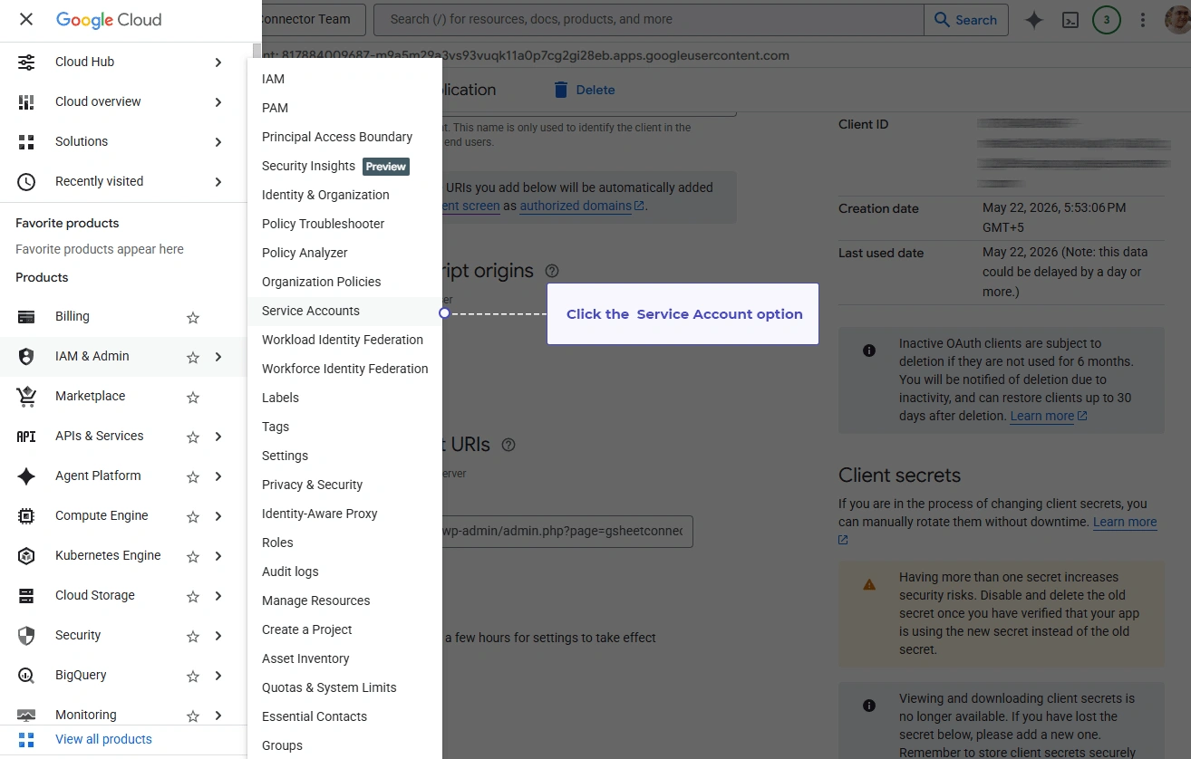1191x759 pixels.
Task: Click View all products link
Action: (103, 739)
